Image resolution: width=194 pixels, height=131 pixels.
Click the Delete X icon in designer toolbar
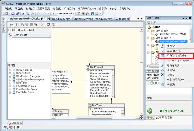[x=42, y=25]
